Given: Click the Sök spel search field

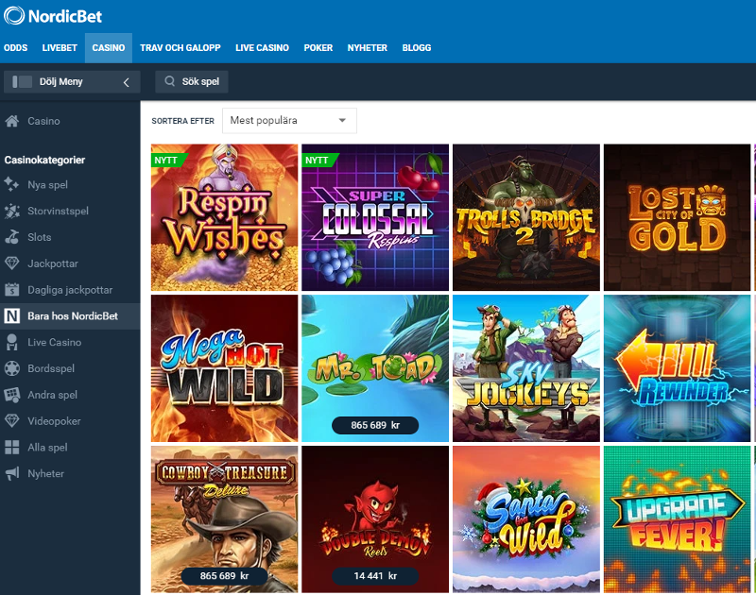Looking at the screenshot, I should [x=192, y=81].
